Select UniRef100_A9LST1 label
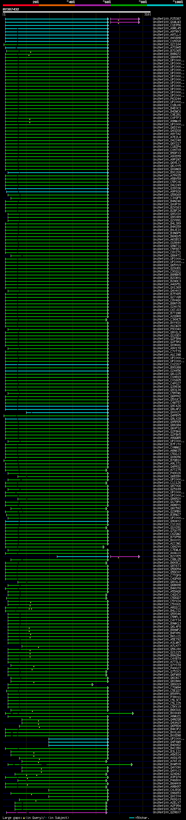 pos(167,463)
